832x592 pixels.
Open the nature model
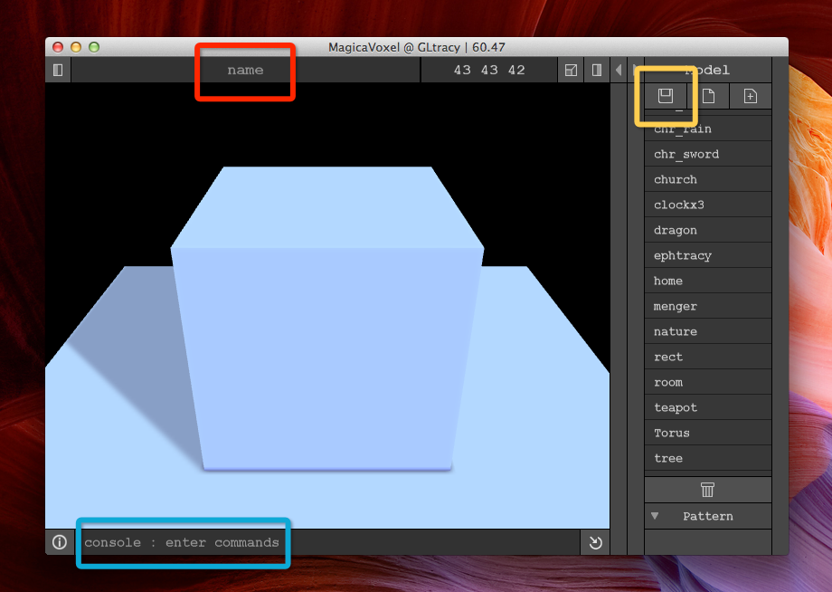708,331
